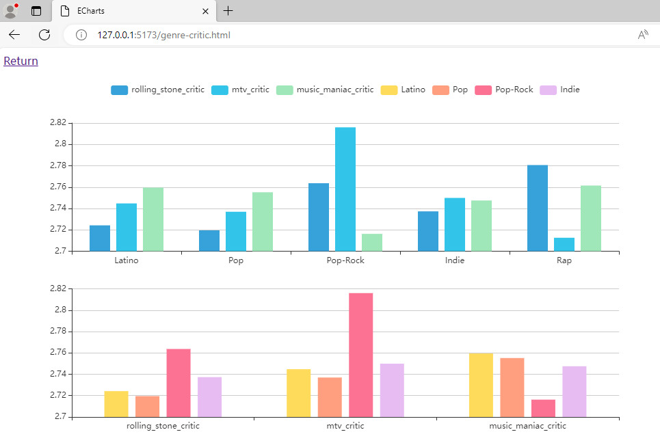Click rolling_stone_critic bar in the Rap group

point(538,208)
